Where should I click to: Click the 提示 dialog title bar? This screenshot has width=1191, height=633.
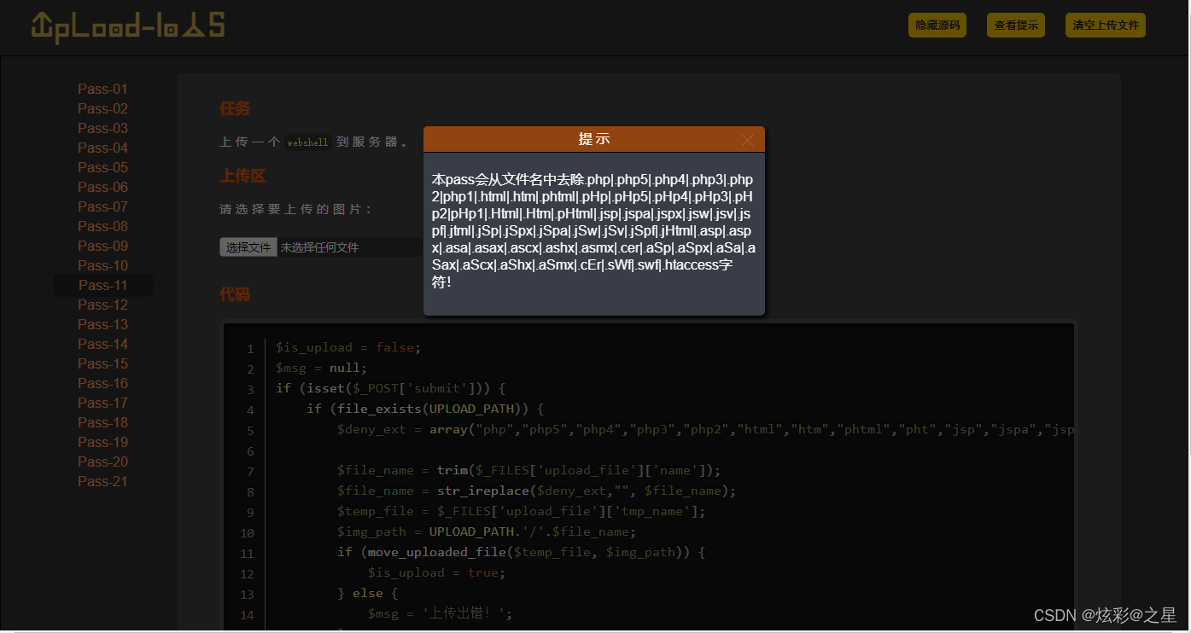[593, 139]
